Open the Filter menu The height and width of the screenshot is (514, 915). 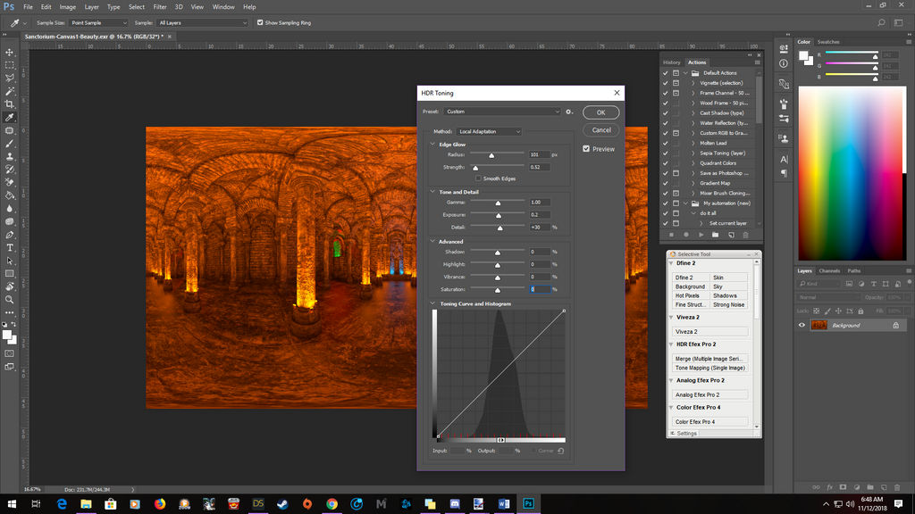[159, 7]
